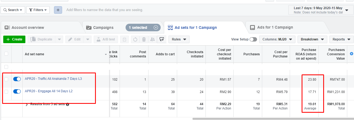Click the Duplicate button
Image resolution: width=354 pixels, height=120 pixels.
(41, 39)
